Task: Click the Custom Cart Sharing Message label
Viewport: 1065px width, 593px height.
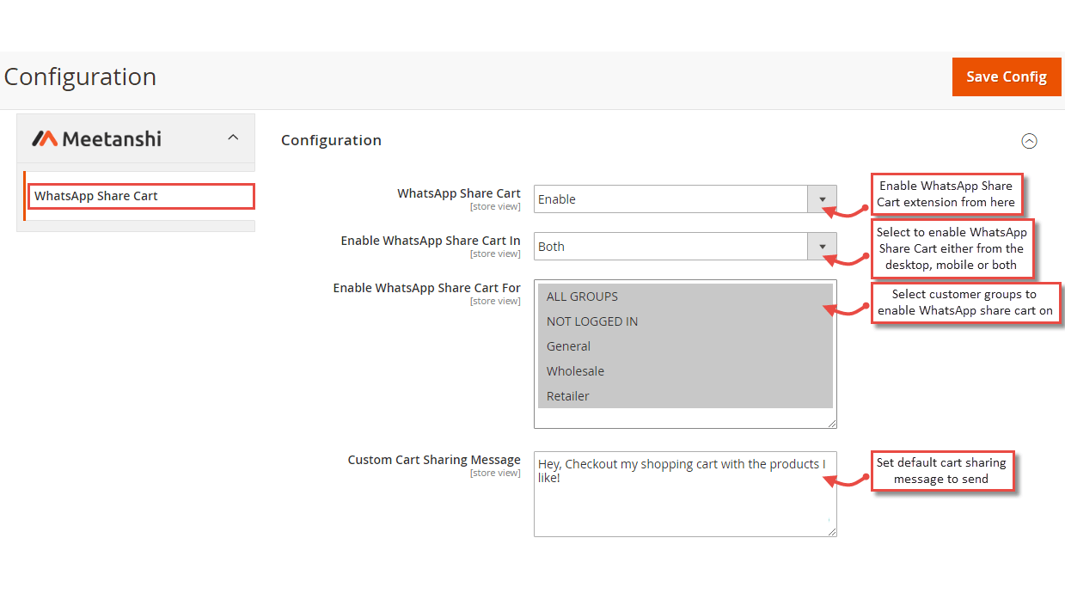Action: click(434, 460)
